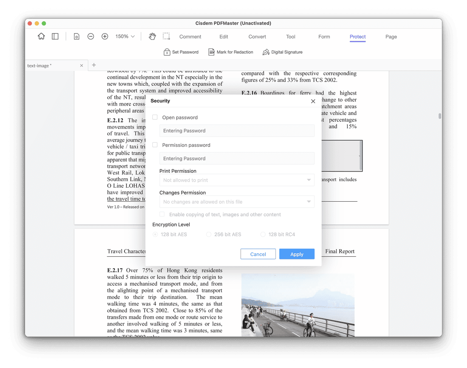467x368 pixels.
Task: Open the Changes Permission dropdown
Action: point(237,202)
